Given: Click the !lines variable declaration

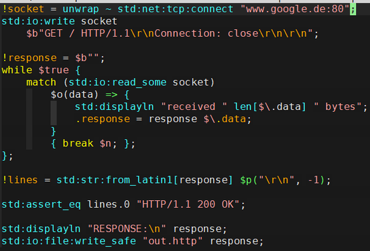Looking at the screenshot, I should point(20,180).
